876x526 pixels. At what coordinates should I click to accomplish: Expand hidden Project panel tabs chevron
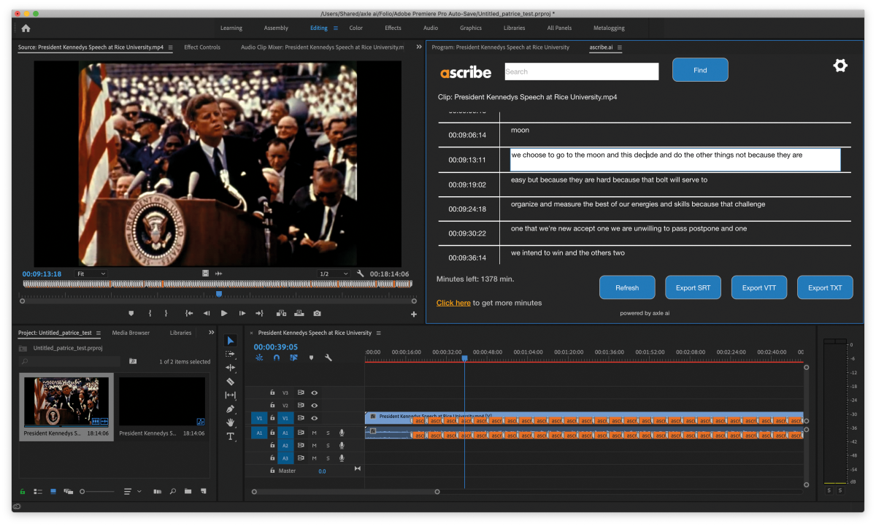212,333
